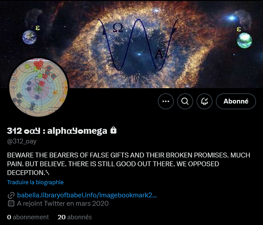
Task: Toggle the notification bell for this account
Action: pos(205,101)
